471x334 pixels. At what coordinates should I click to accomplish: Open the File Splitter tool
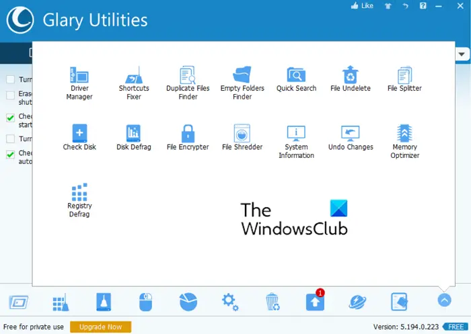(x=404, y=79)
